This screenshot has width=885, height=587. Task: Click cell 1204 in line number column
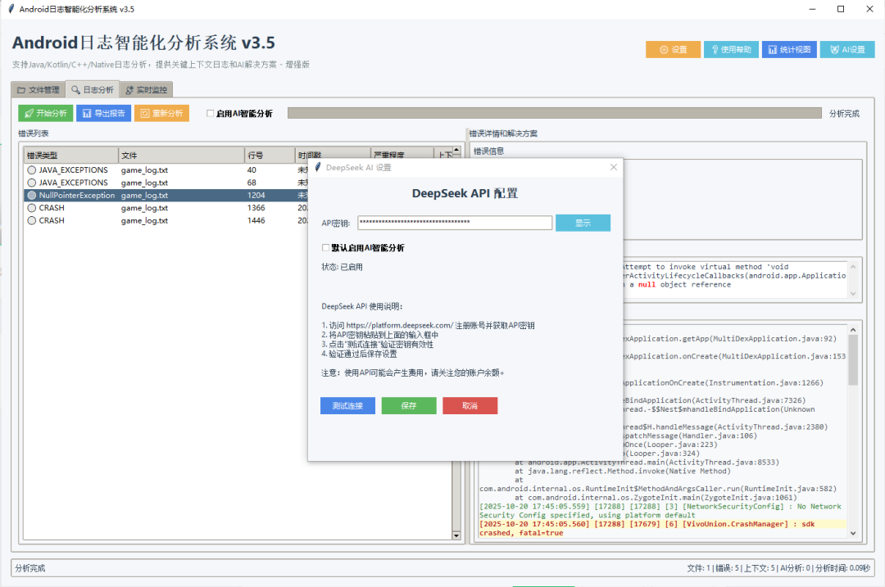click(256, 195)
